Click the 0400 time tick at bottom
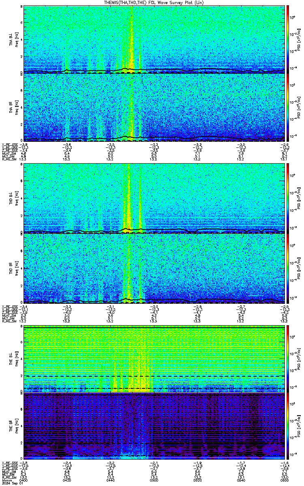Viewport: 304px width, 486px height. pos(24,480)
